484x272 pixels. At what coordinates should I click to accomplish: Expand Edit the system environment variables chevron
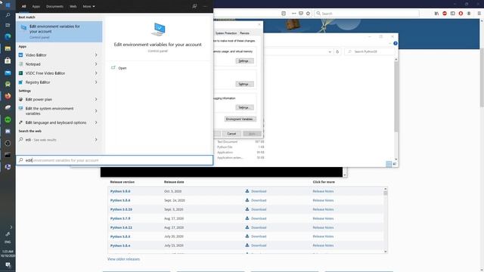[96, 111]
